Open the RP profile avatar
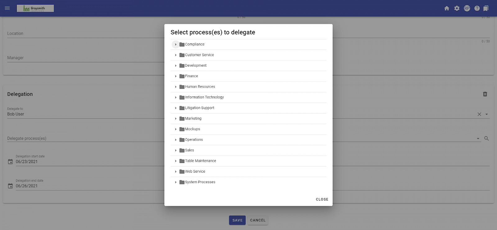This screenshot has width=497, height=230. coord(467,8)
